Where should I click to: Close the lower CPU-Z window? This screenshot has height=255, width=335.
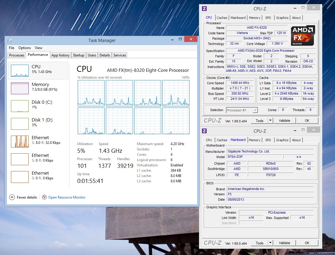313,130
